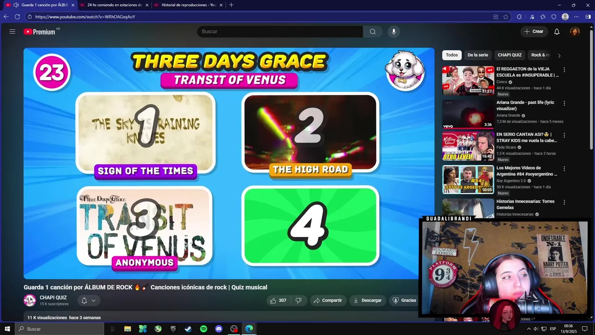Image resolution: width=595 pixels, height=335 pixels.
Task: Open the YouTube hamburger guide menu
Action: pyautogui.click(x=12, y=32)
